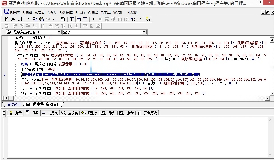Paste from clipboard with the paste icon

click(41, 19)
